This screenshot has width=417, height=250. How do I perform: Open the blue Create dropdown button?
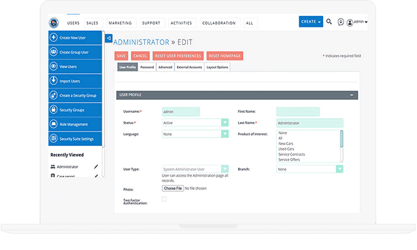[311, 22]
